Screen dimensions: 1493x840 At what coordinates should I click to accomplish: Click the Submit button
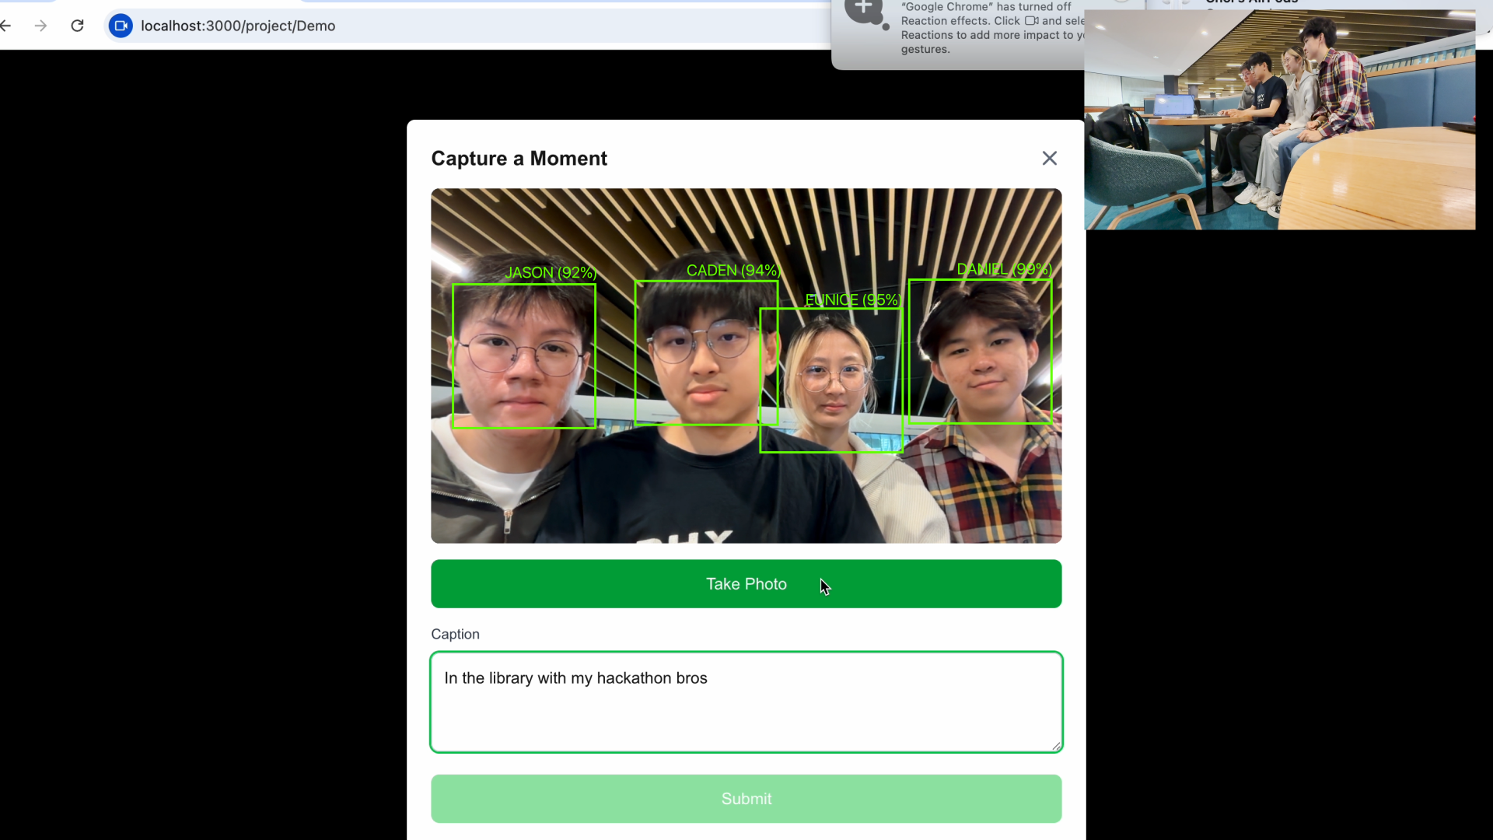(746, 799)
